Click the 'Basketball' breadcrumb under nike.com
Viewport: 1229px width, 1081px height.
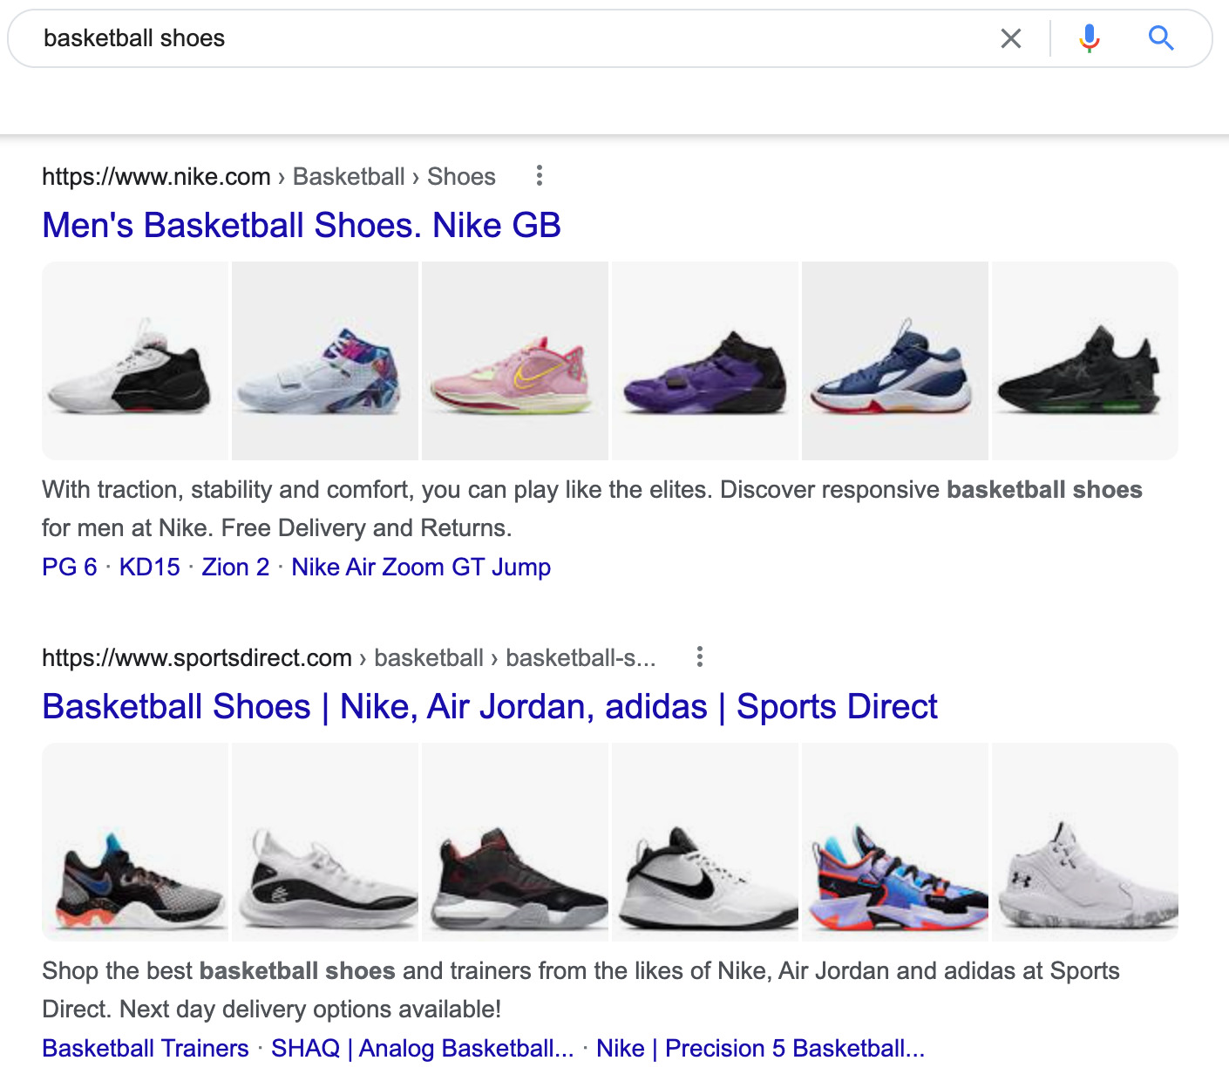point(348,176)
